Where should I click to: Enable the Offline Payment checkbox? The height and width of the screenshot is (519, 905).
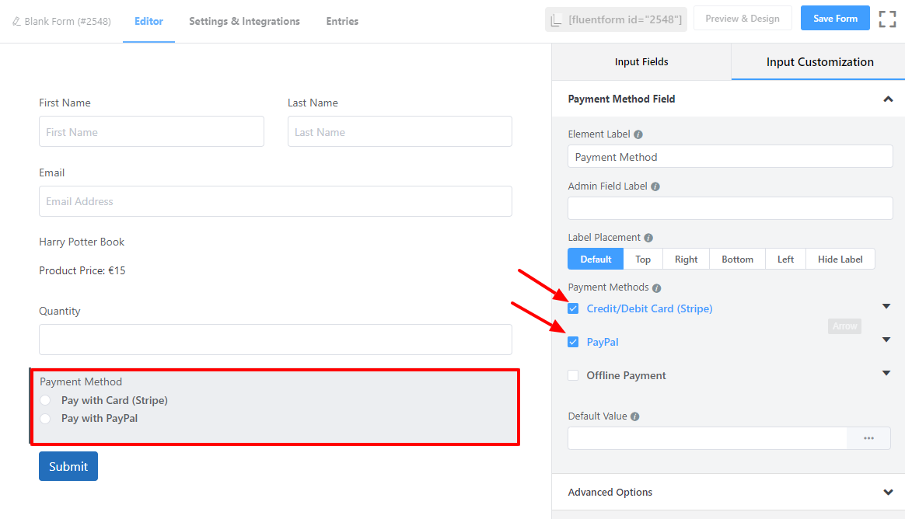pos(573,375)
